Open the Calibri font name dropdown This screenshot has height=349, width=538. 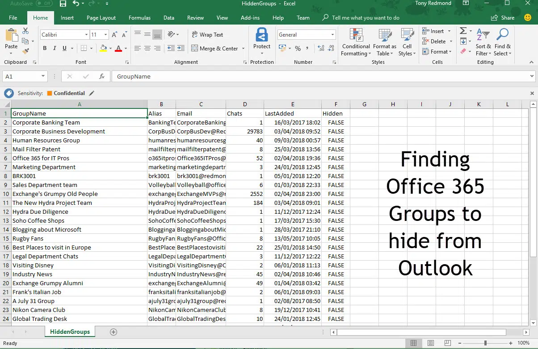(86, 34)
